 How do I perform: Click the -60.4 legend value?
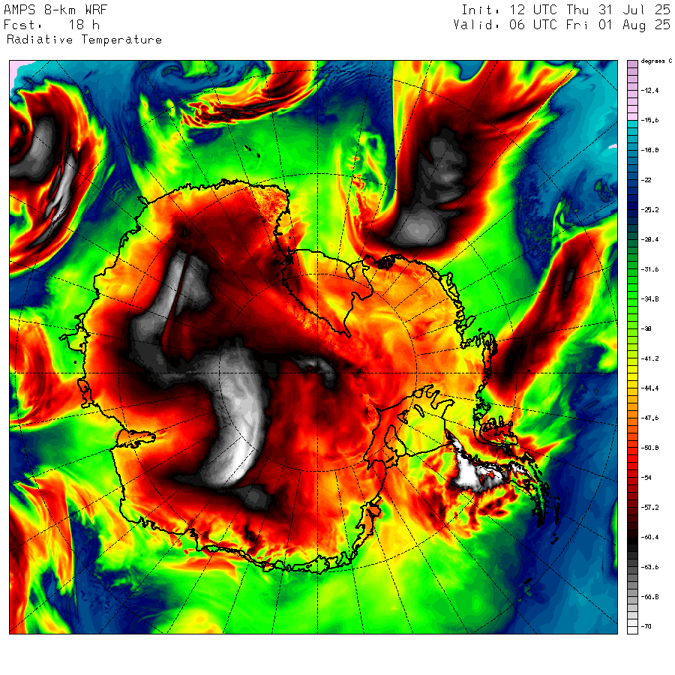pos(649,537)
